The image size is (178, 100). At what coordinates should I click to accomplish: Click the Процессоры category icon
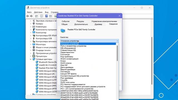(34, 56)
